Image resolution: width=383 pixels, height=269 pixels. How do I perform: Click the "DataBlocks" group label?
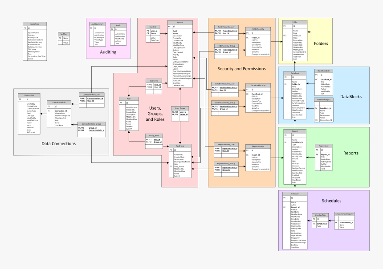pyautogui.click(x=351, y=97)
